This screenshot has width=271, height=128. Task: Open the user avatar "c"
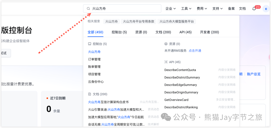[x=266, y=9]
